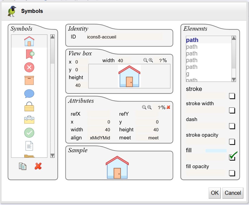Select the house symbol in Symbols list

tap(29, 41)
